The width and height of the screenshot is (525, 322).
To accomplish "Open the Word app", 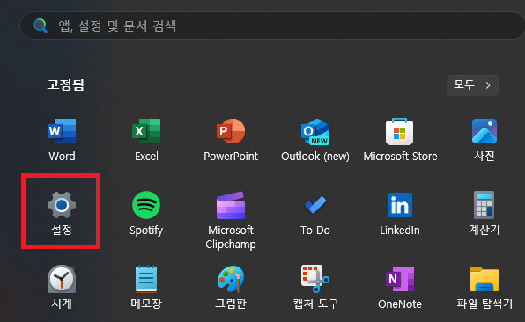I will (62, 140).
